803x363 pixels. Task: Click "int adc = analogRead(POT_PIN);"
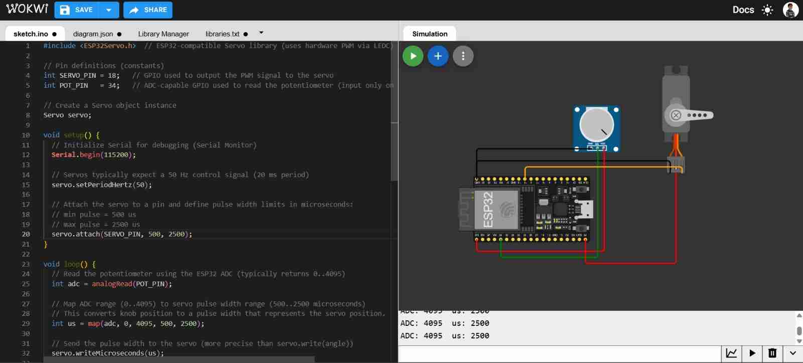(x=111, y=284)
